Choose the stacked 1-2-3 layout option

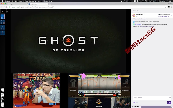tap(3, 33)
